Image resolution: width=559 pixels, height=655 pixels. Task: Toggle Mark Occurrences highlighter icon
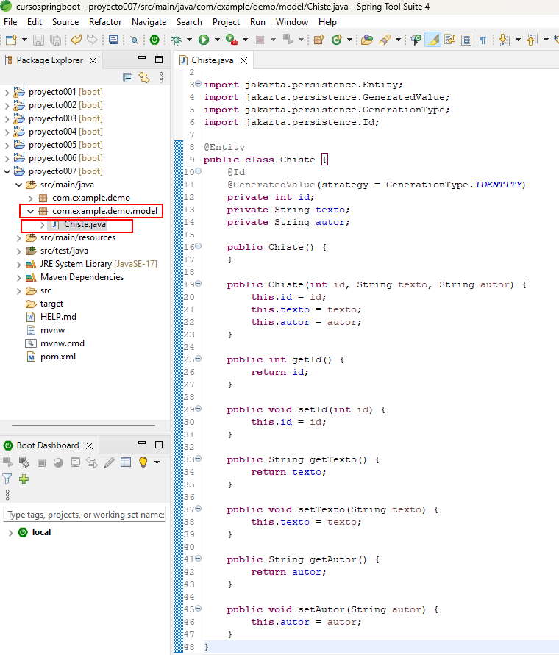433,40
